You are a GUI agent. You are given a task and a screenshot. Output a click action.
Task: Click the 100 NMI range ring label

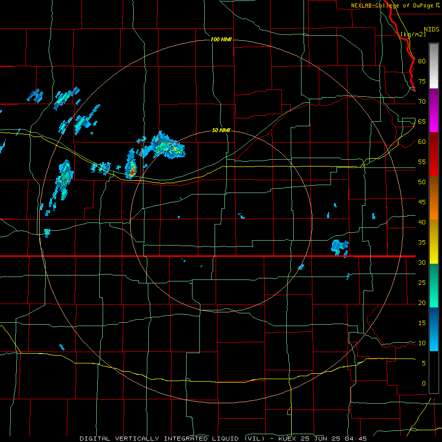point(221,39)
